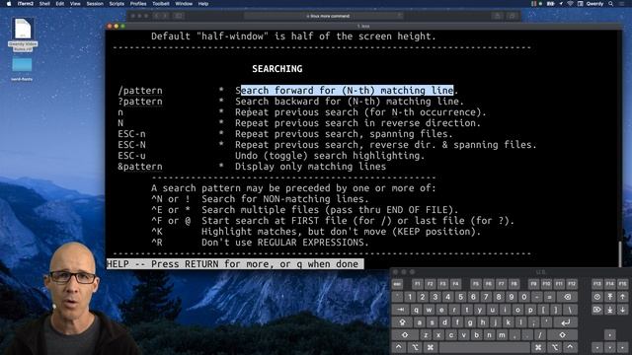Click the backspace delete key in Keyboard Viewer
Image resolution: width=632 pixels, height=355 pixels.
point(567,297)
